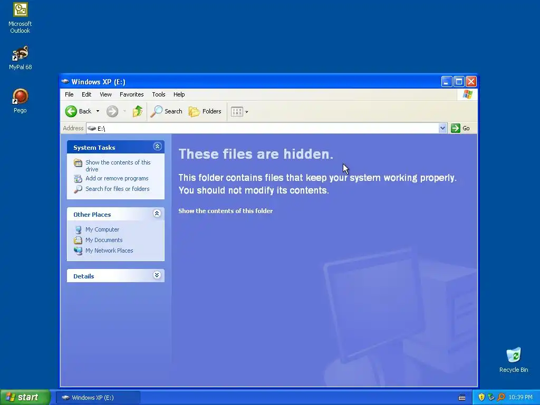Go to My Network Places link
The image size is (540, 405).
pyautogui.click(x=109, y=250)
